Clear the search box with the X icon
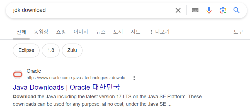The image size is (250, 111). [178, 11]
